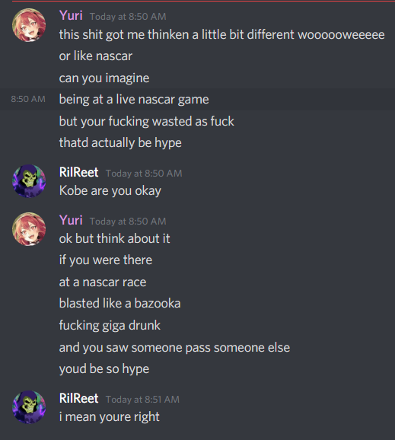This screenshot has height=440, width=395.
Task: Click the message "thatd actually be hype"
Action: [120, 143]
